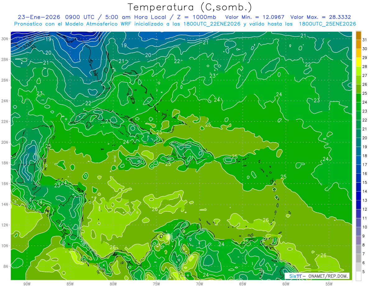Screen dimensions: 373x288
Task: Select the gray swatch between 6 and 7
Action: click(358, 258)
